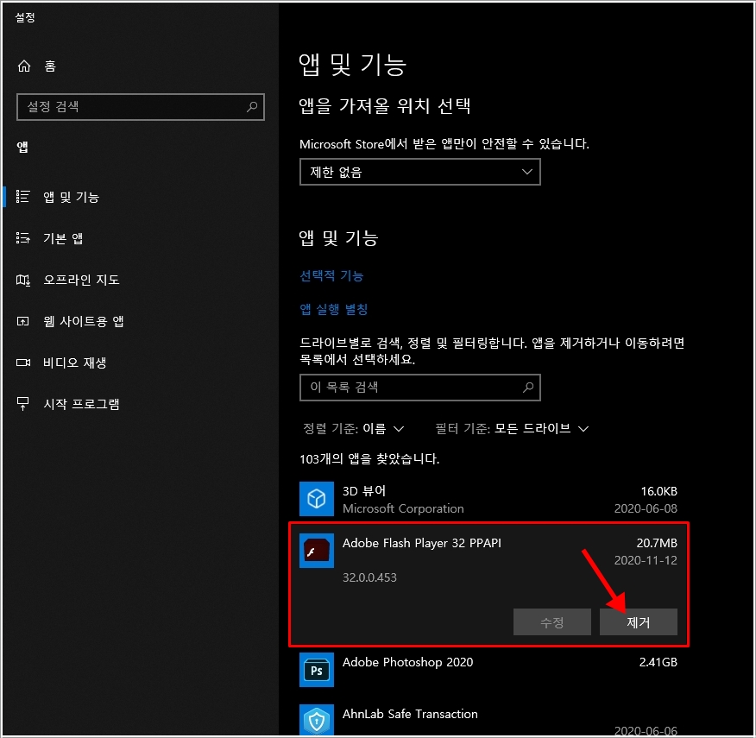
Task: Open the 앱 실행 별칭 link
Action: pos(334,309)
